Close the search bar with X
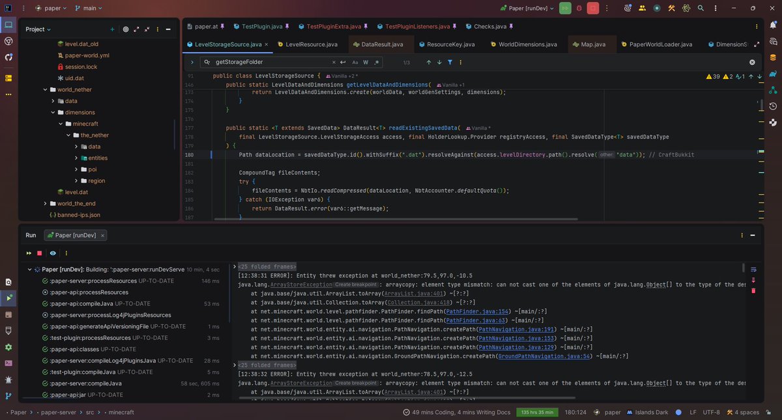The image size is (782, 420). click(751, 63)
